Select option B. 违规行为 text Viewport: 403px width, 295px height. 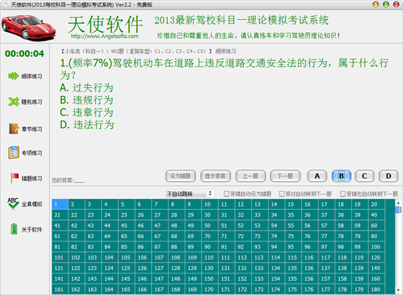coord(87,100)
